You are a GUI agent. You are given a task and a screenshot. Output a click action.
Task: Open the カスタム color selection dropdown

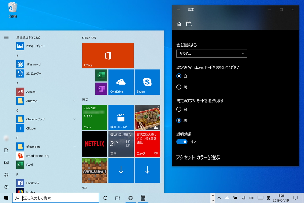pos(211,53)
